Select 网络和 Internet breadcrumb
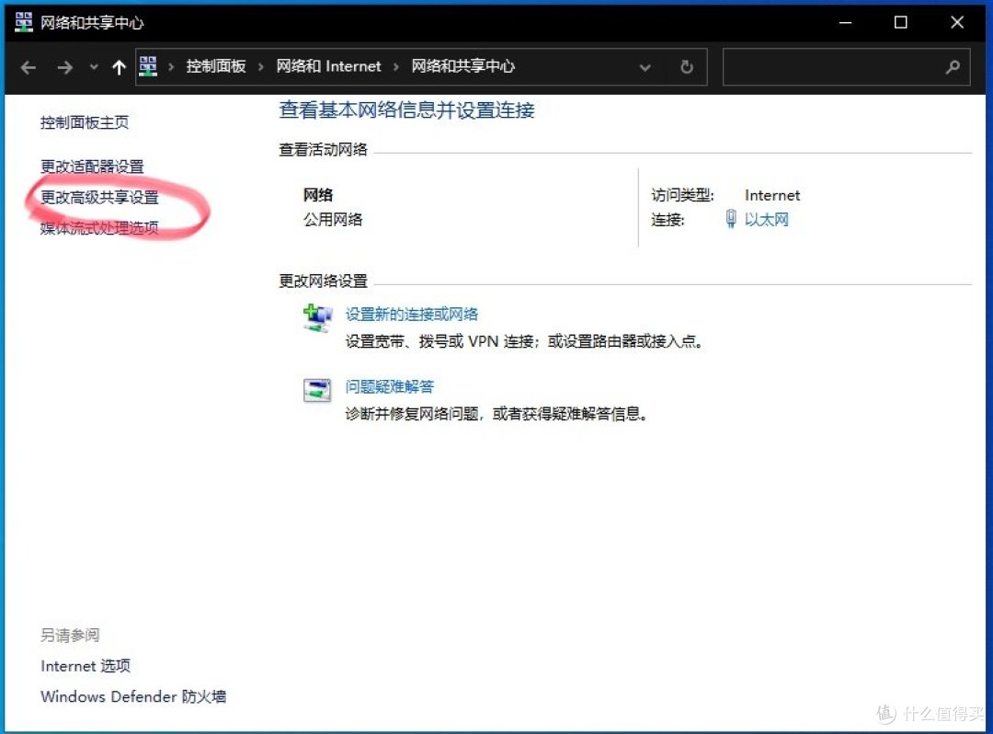This screenshot has height=734, width=993. coord(328,66)
